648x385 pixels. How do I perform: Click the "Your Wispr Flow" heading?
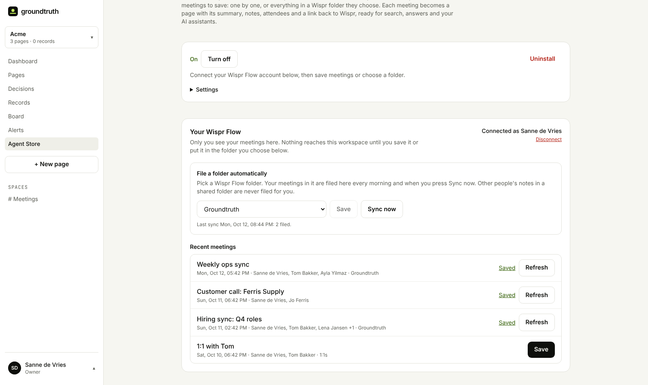215,132
